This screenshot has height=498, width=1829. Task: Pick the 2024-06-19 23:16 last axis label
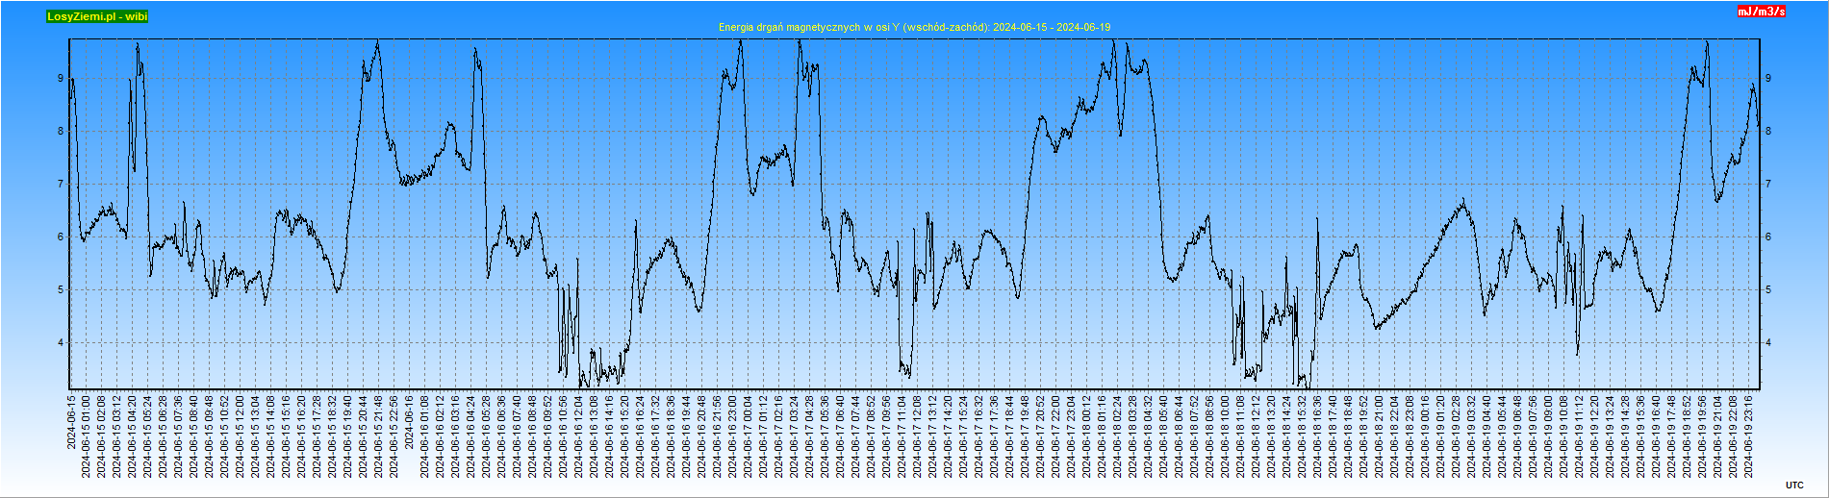[x=1749, y=436]
